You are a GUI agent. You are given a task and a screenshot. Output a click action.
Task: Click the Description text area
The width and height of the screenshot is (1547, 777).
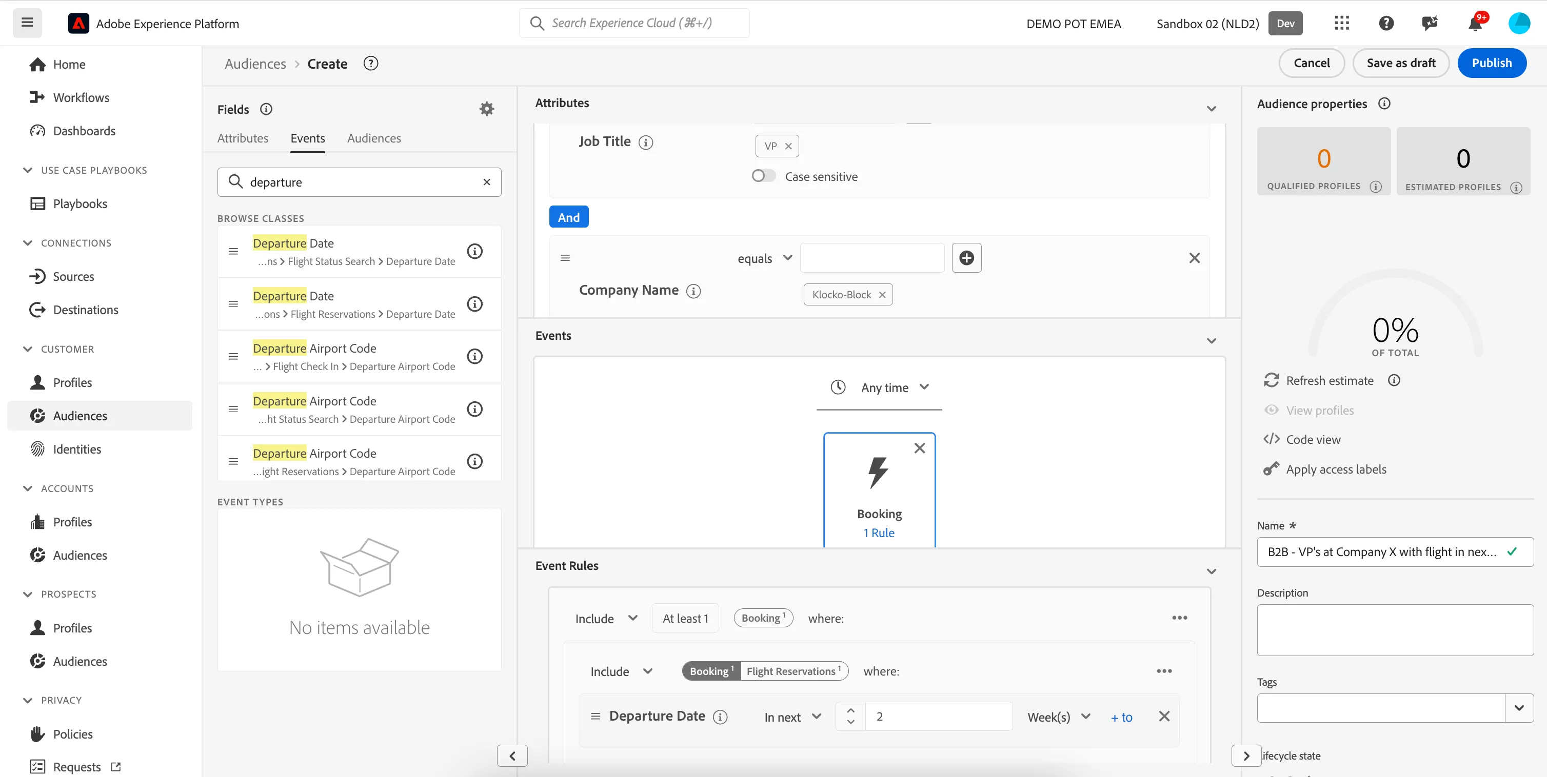[1395, 630]
